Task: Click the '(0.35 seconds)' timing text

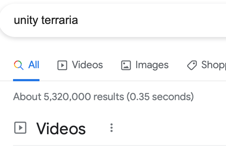Action: pos(160,97)
